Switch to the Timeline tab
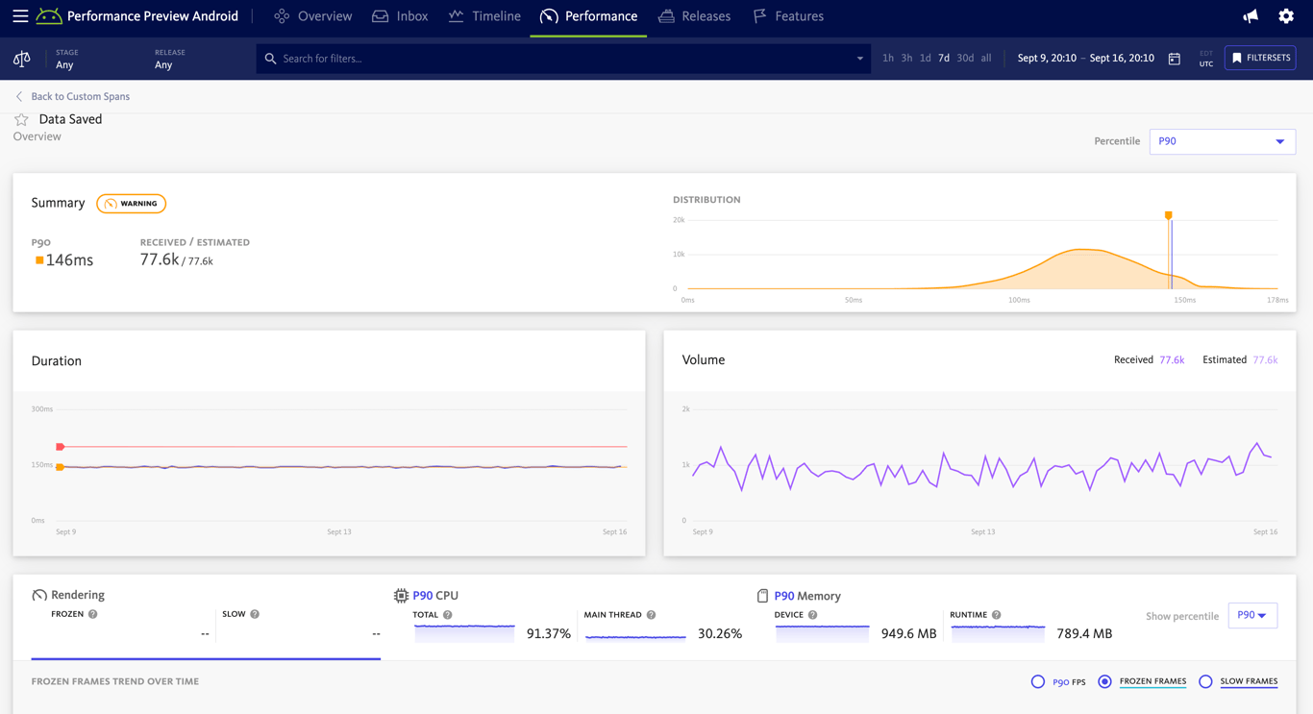 coord(484,16)
